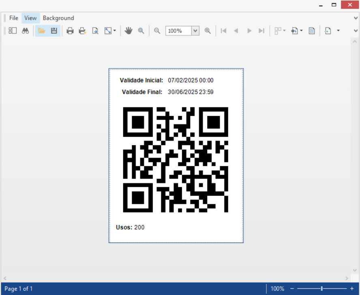Select the Hand tool
The height and width of the screenshot is (295, 360).
pyautogui.click(x=129, y=30)
